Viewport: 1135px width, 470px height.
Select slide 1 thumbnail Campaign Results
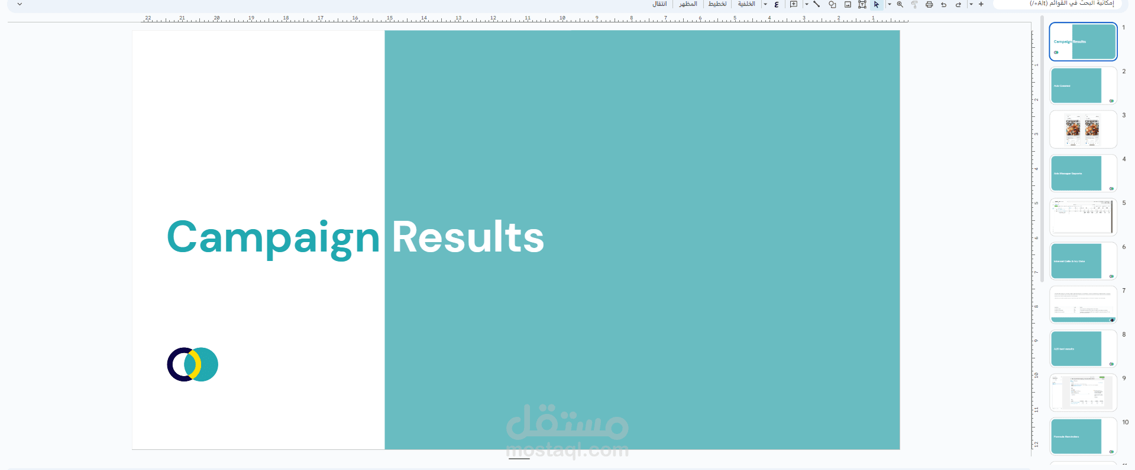(1083, 41)
